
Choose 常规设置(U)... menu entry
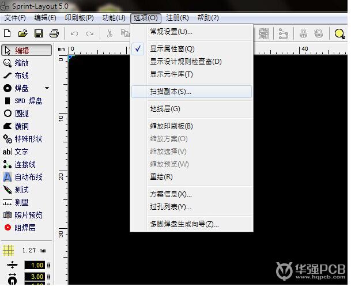point(171,31)
